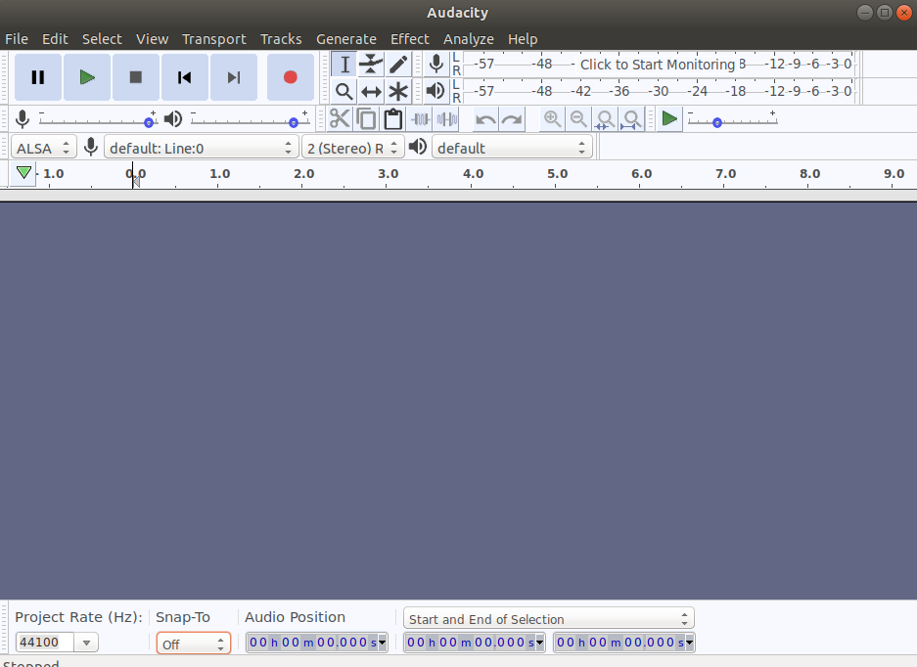Click the playback level meter bar

coord(662,91)
